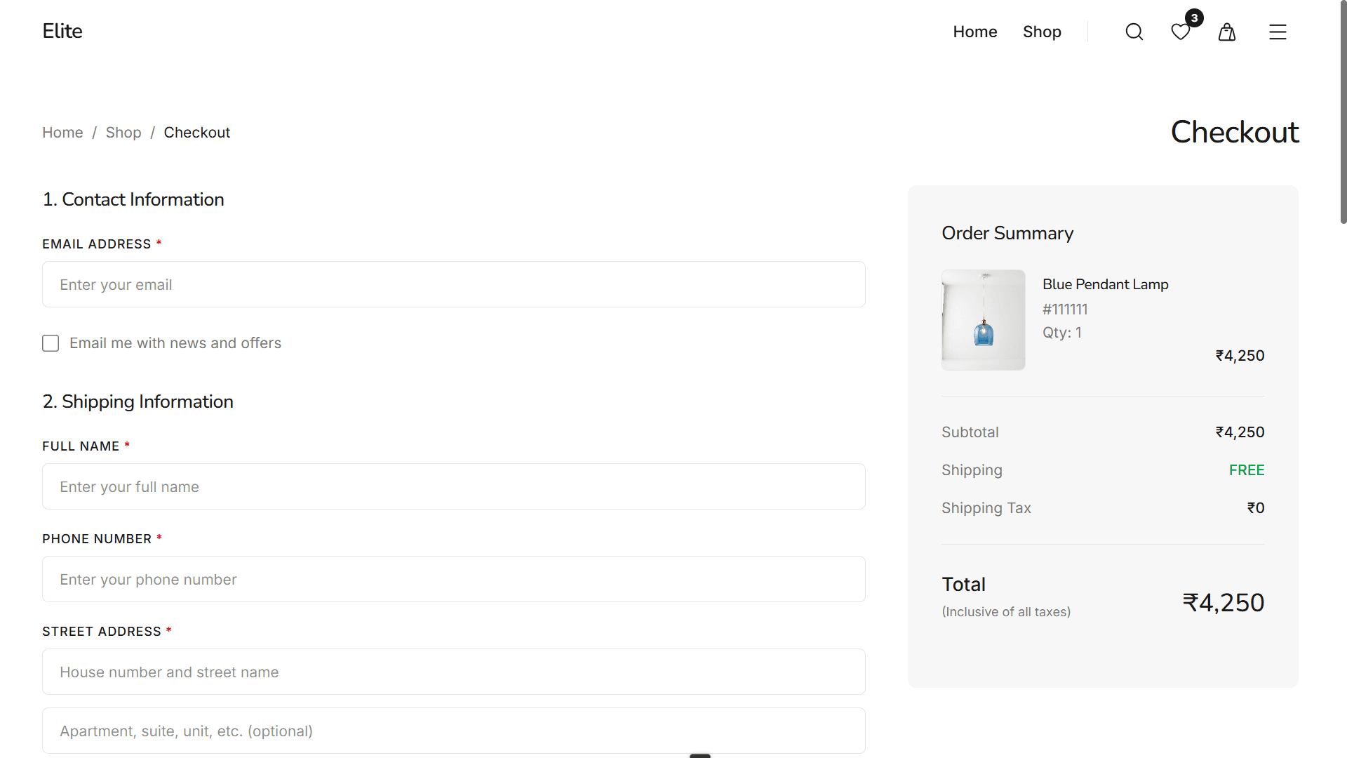Click the Order Summary heading
The width and height of the screenshot is (1347, 758).
pos(1007,233)
